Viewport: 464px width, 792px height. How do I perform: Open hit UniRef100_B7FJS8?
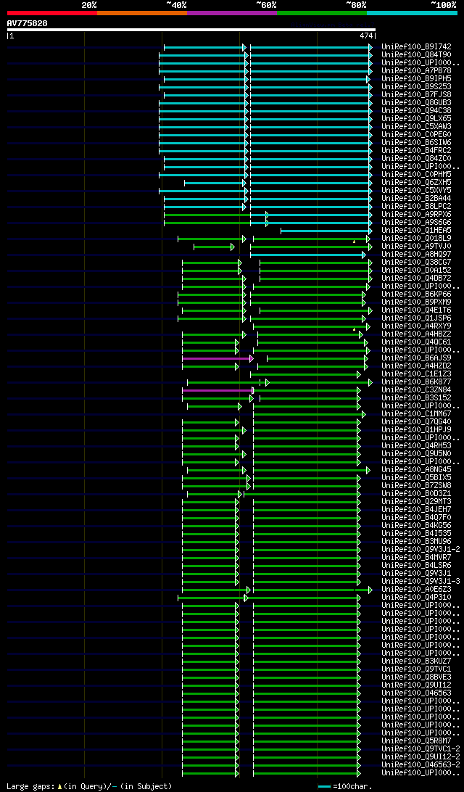[417, 95]
